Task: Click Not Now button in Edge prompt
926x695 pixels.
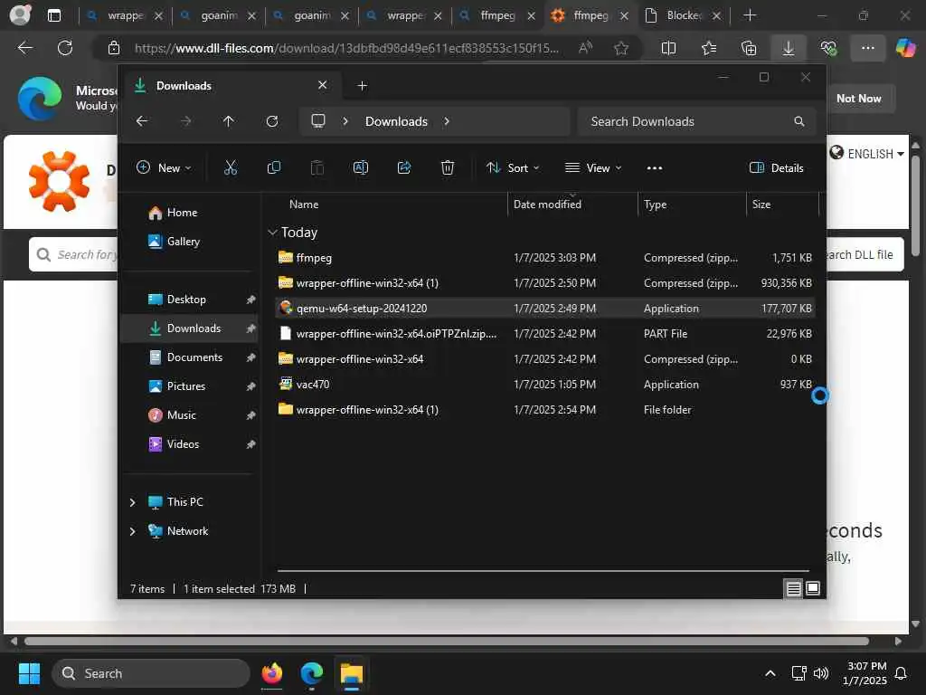Action: pos(859,99)
